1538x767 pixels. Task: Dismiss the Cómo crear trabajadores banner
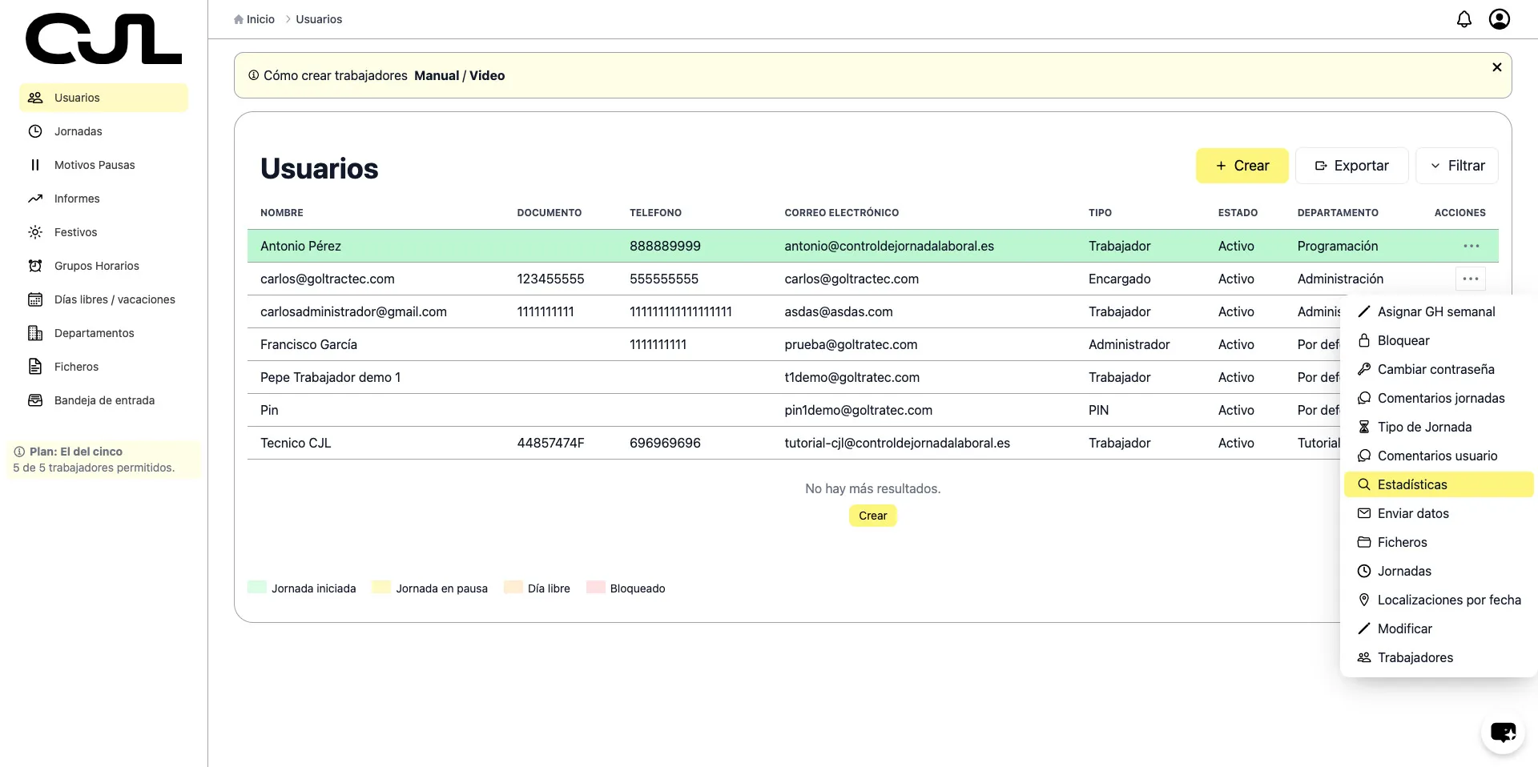1496,67
